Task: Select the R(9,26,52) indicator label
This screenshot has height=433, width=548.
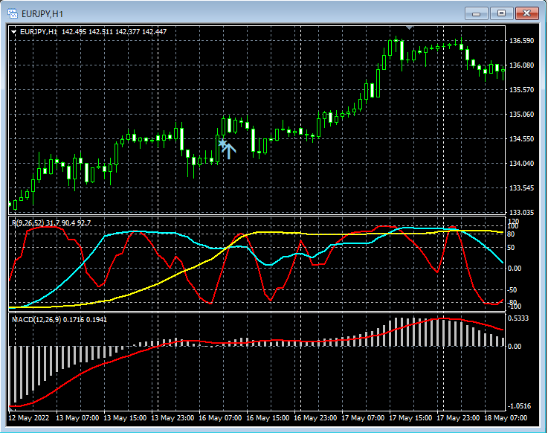Action: (51, 223)
